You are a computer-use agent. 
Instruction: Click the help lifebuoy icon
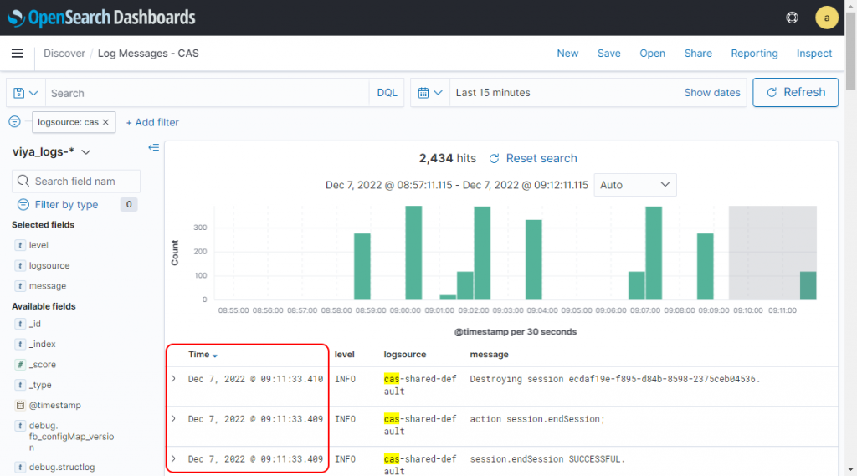(792, 18)
